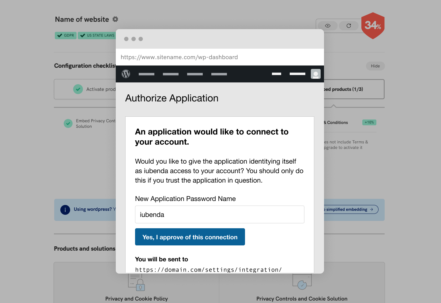441x303 pixels.
Task: Click the red 34% compliance shield badge
Action: click(373, 25)
